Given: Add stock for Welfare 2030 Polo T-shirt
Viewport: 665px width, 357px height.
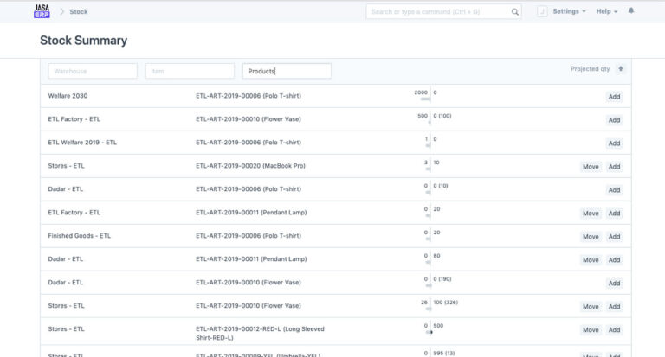Looking at the screenshot, I should click(614, 97).
